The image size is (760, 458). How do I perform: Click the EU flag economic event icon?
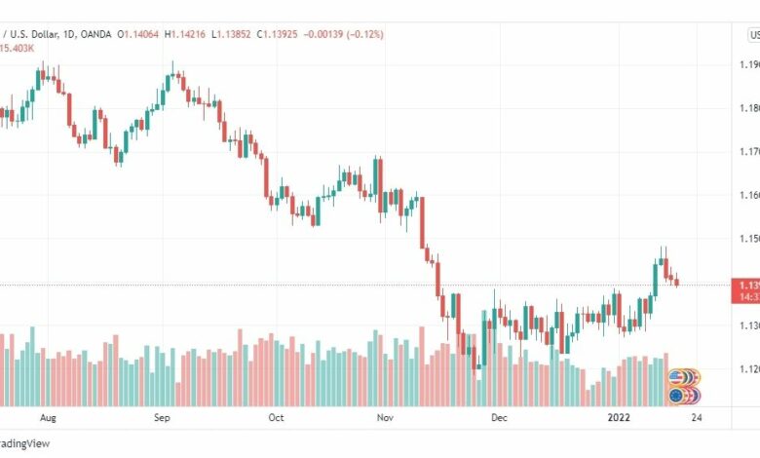[675, 396]
